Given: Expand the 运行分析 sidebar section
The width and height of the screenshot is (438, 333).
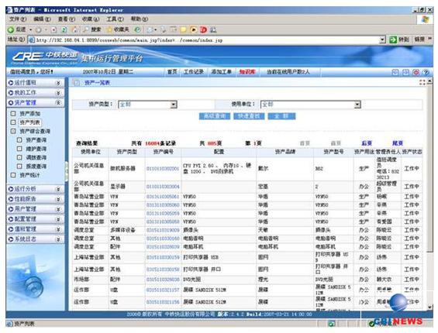Looking at the screenshot, I should coord(35,189).
